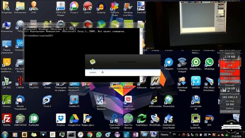Launch Advanced Renamer from the desktop
This screenshot has width=245, height=138.
click(101, 102)
